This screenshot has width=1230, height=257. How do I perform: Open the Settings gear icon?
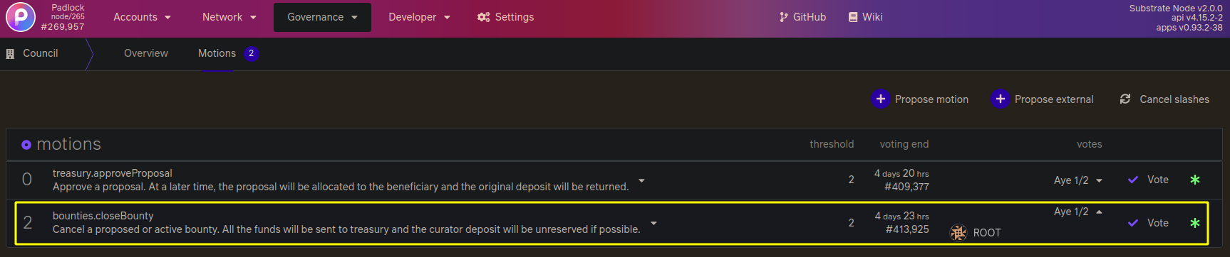pos(483,17)
